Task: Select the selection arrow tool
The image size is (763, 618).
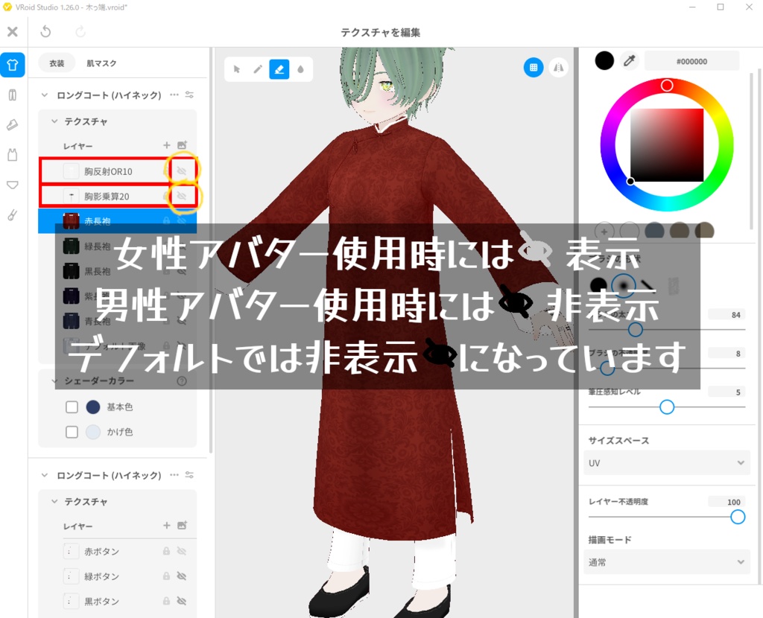Action: (238, 69)
